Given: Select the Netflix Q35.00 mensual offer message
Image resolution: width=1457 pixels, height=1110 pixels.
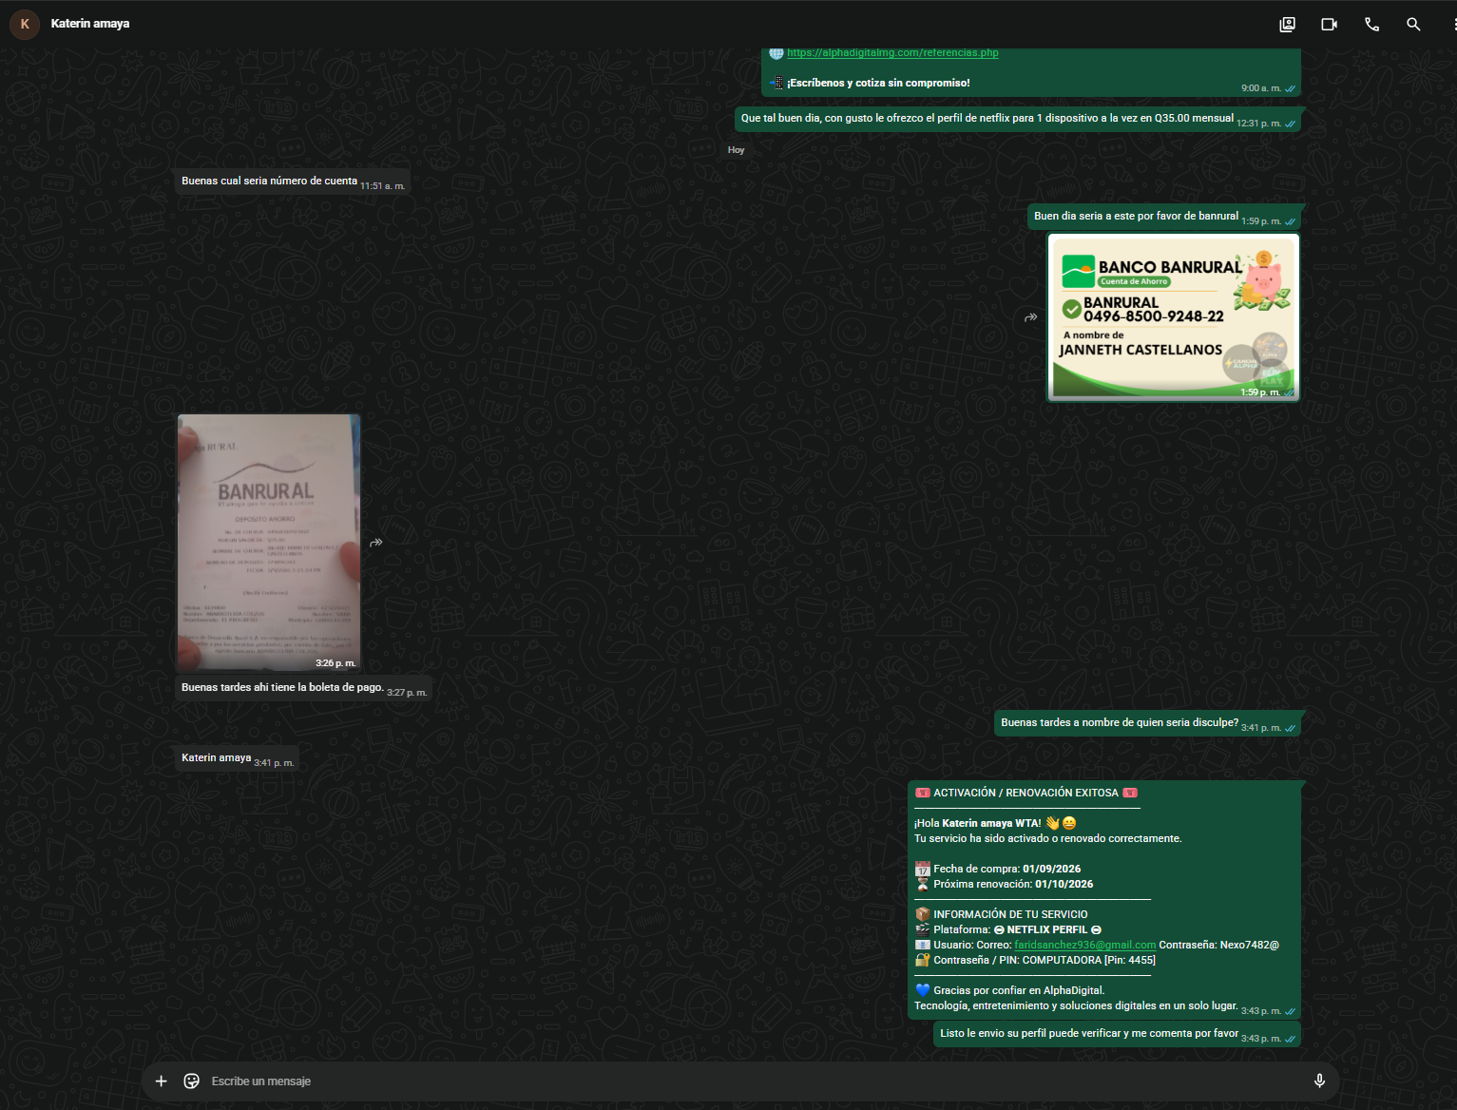Looking at the screenshot, I should [1018, 119].
